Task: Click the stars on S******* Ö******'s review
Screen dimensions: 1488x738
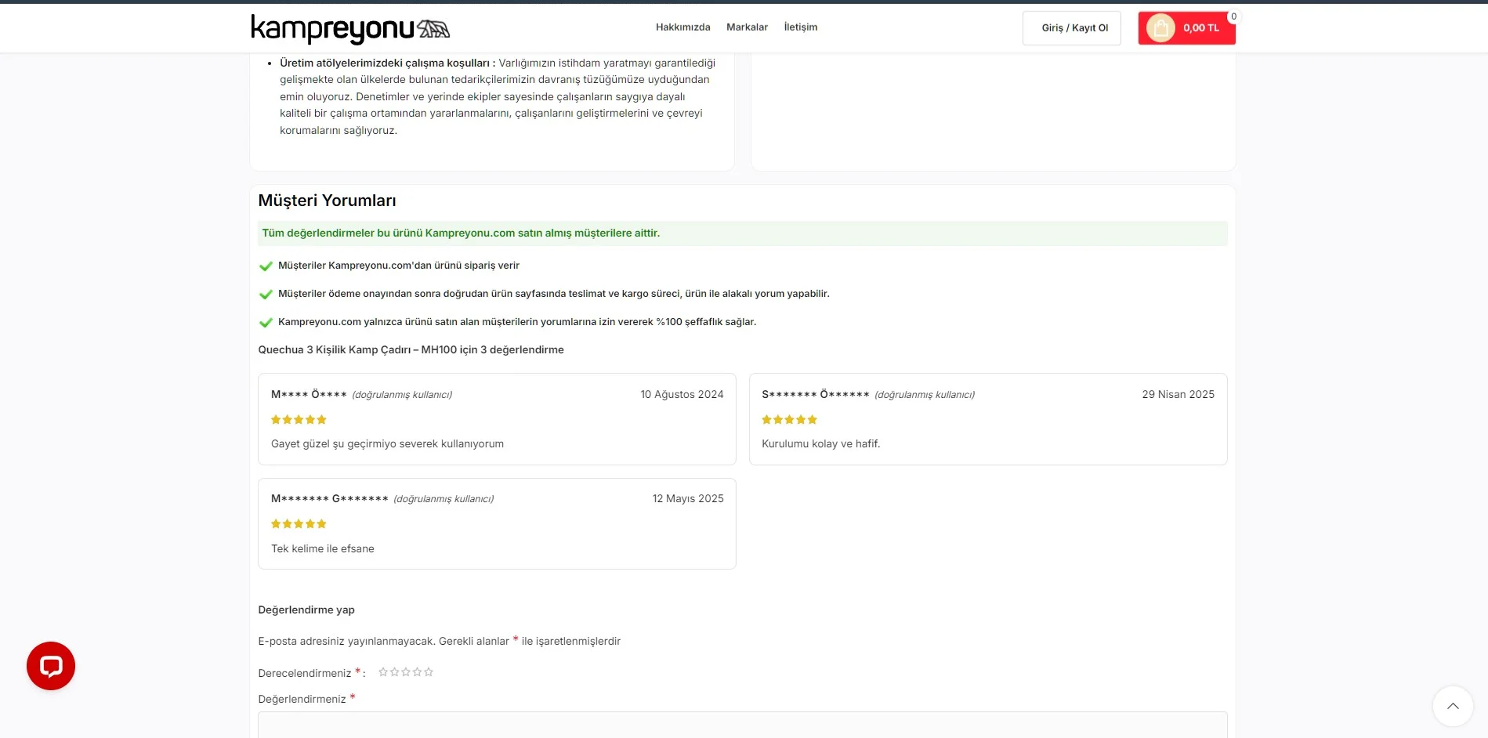Action: tap(790, 420)
